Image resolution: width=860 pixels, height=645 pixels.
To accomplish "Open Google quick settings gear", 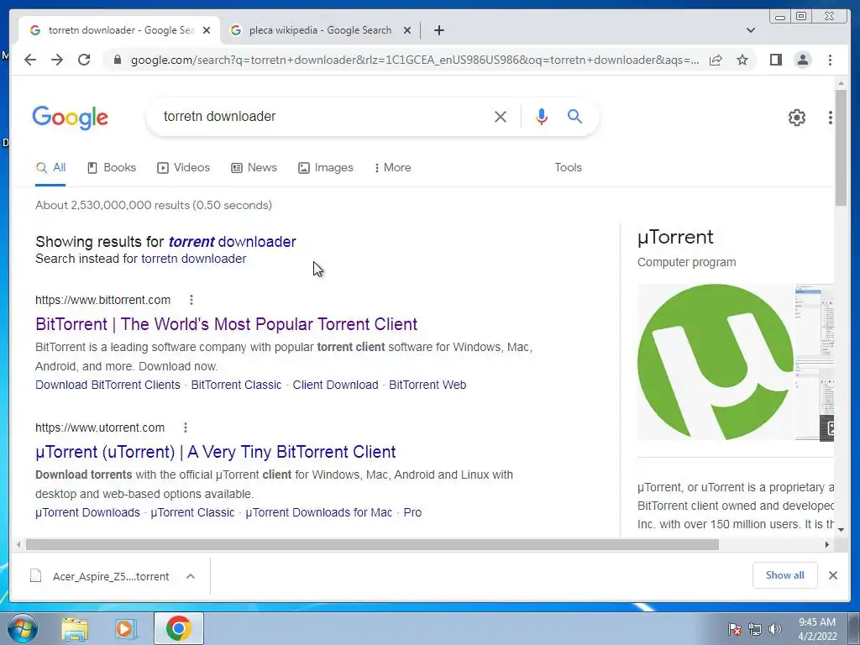I will [x=796, y=118].
